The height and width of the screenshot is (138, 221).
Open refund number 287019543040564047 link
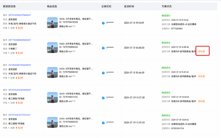tap(20, 90)
